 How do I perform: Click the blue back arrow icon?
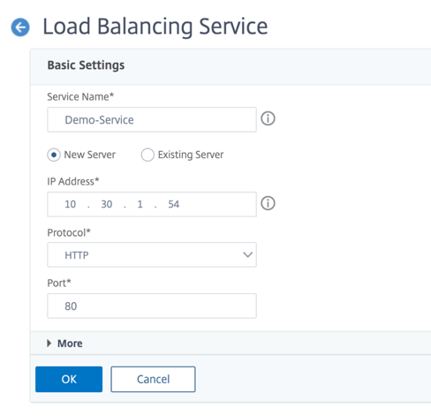click(20, 27)
